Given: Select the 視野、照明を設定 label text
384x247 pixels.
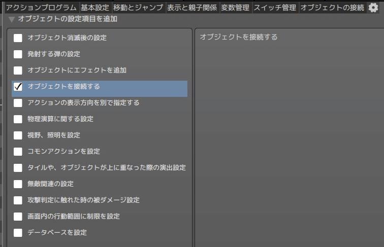Looking at the screenshot, I should [x=54, y=135].
